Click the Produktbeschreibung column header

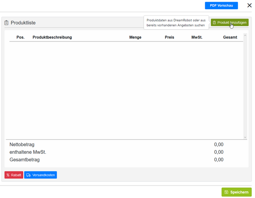pos(52,37)
